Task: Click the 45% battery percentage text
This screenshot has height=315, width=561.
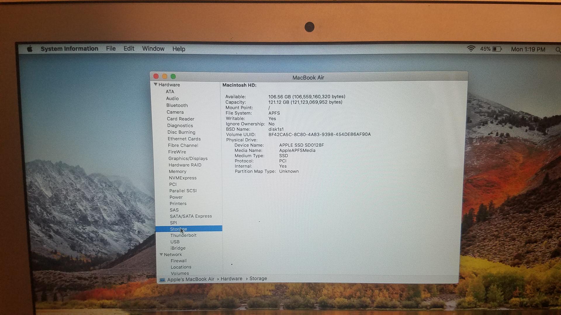Action: (485, 49)
